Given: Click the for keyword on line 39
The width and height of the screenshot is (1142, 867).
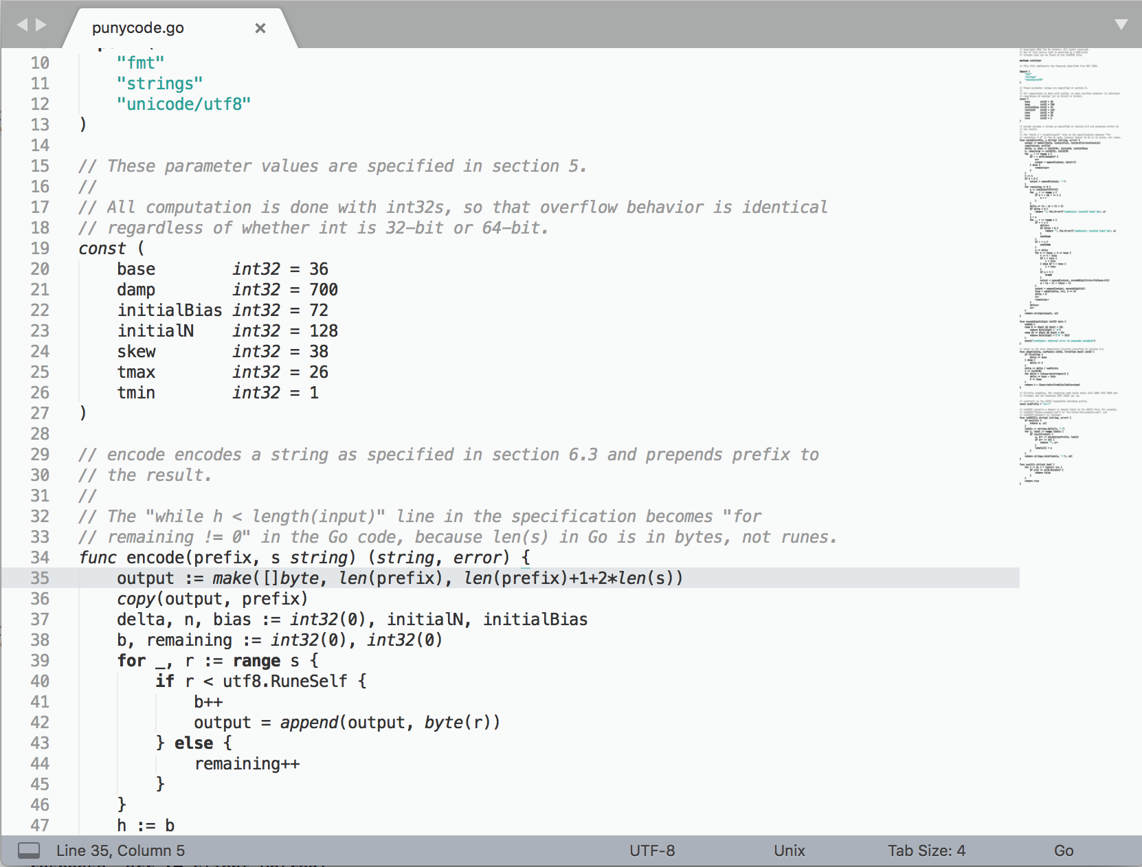Looking at the screenshot, I should pyautogui.click(x=131, y=661).
